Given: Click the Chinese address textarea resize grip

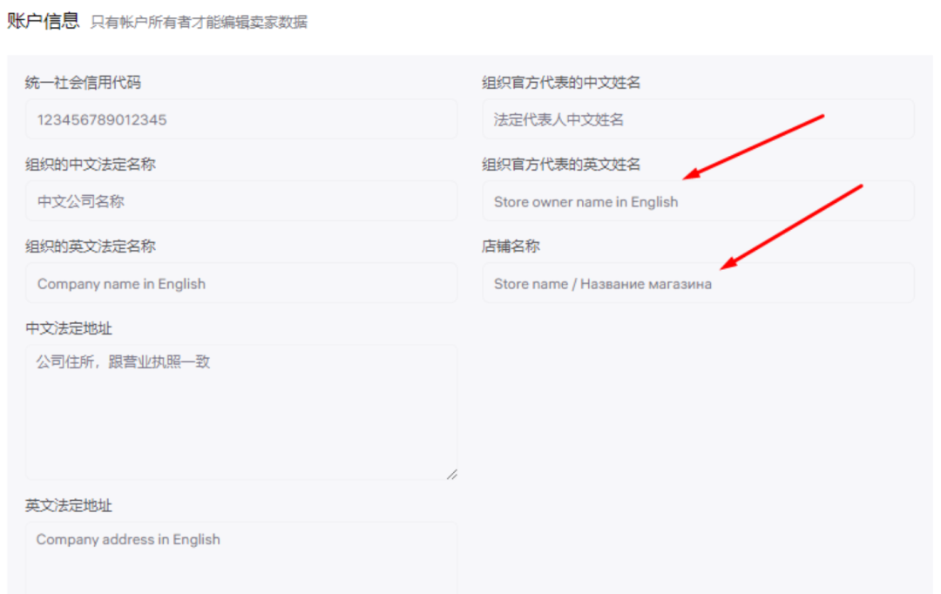Looking at the screenshot, I should click(451, 475).
